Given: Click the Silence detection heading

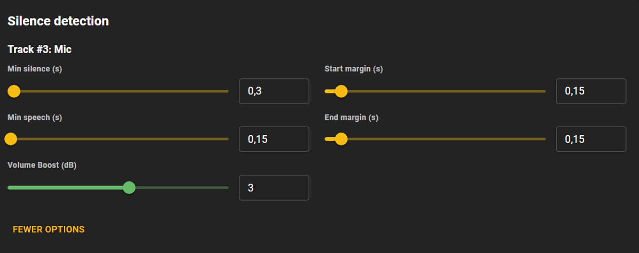Looking at the screenshot, I should [58, 21].
